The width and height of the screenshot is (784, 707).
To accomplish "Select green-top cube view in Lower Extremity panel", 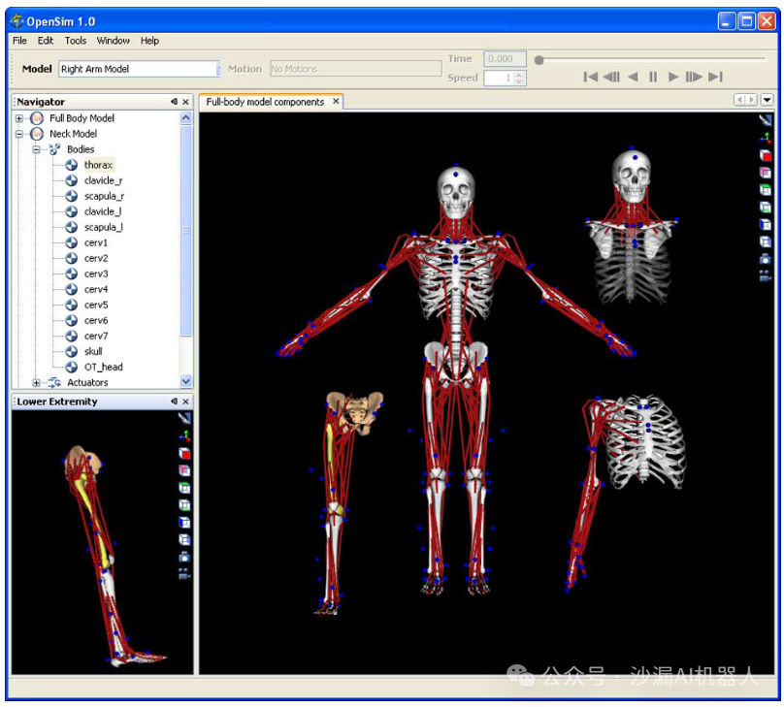I will [184, 488].
